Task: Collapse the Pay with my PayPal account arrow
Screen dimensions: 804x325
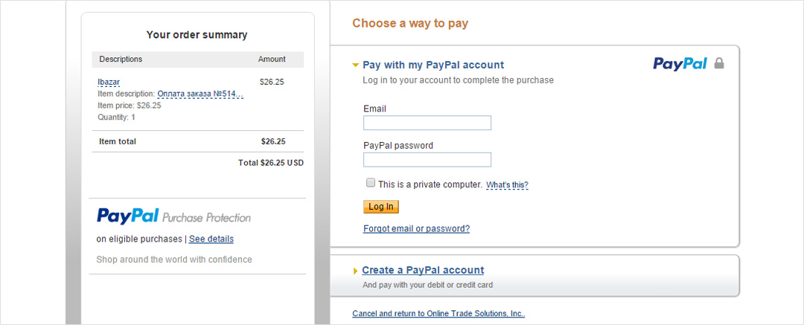Action: (355, 65)
